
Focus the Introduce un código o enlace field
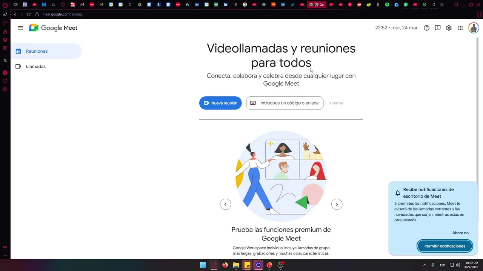click(285, 103)
